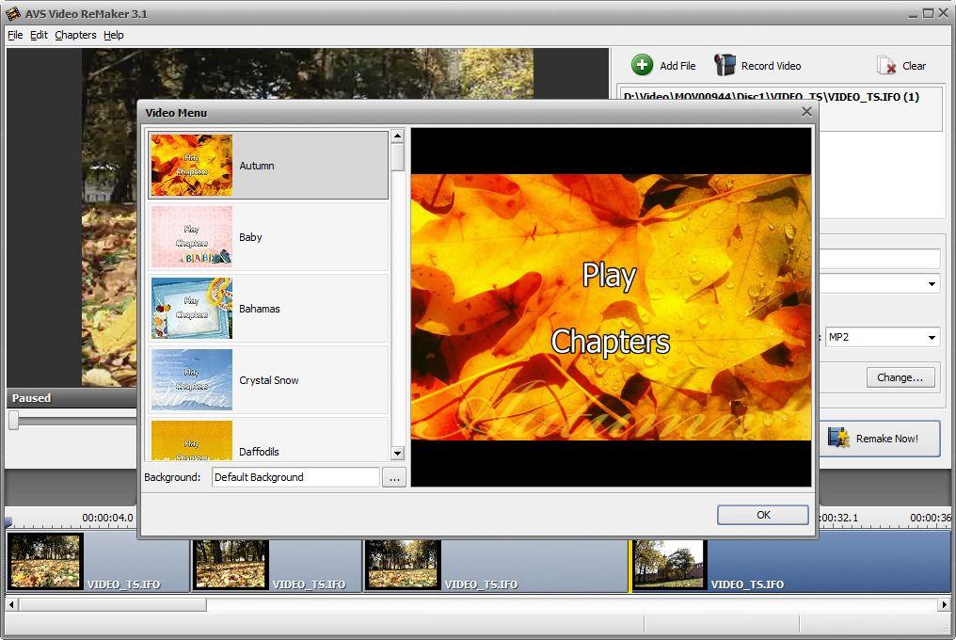This screenshot has width=956, height=640.
Task: Maximize the AVS Video ReMaker window
Action: (928, 13)
